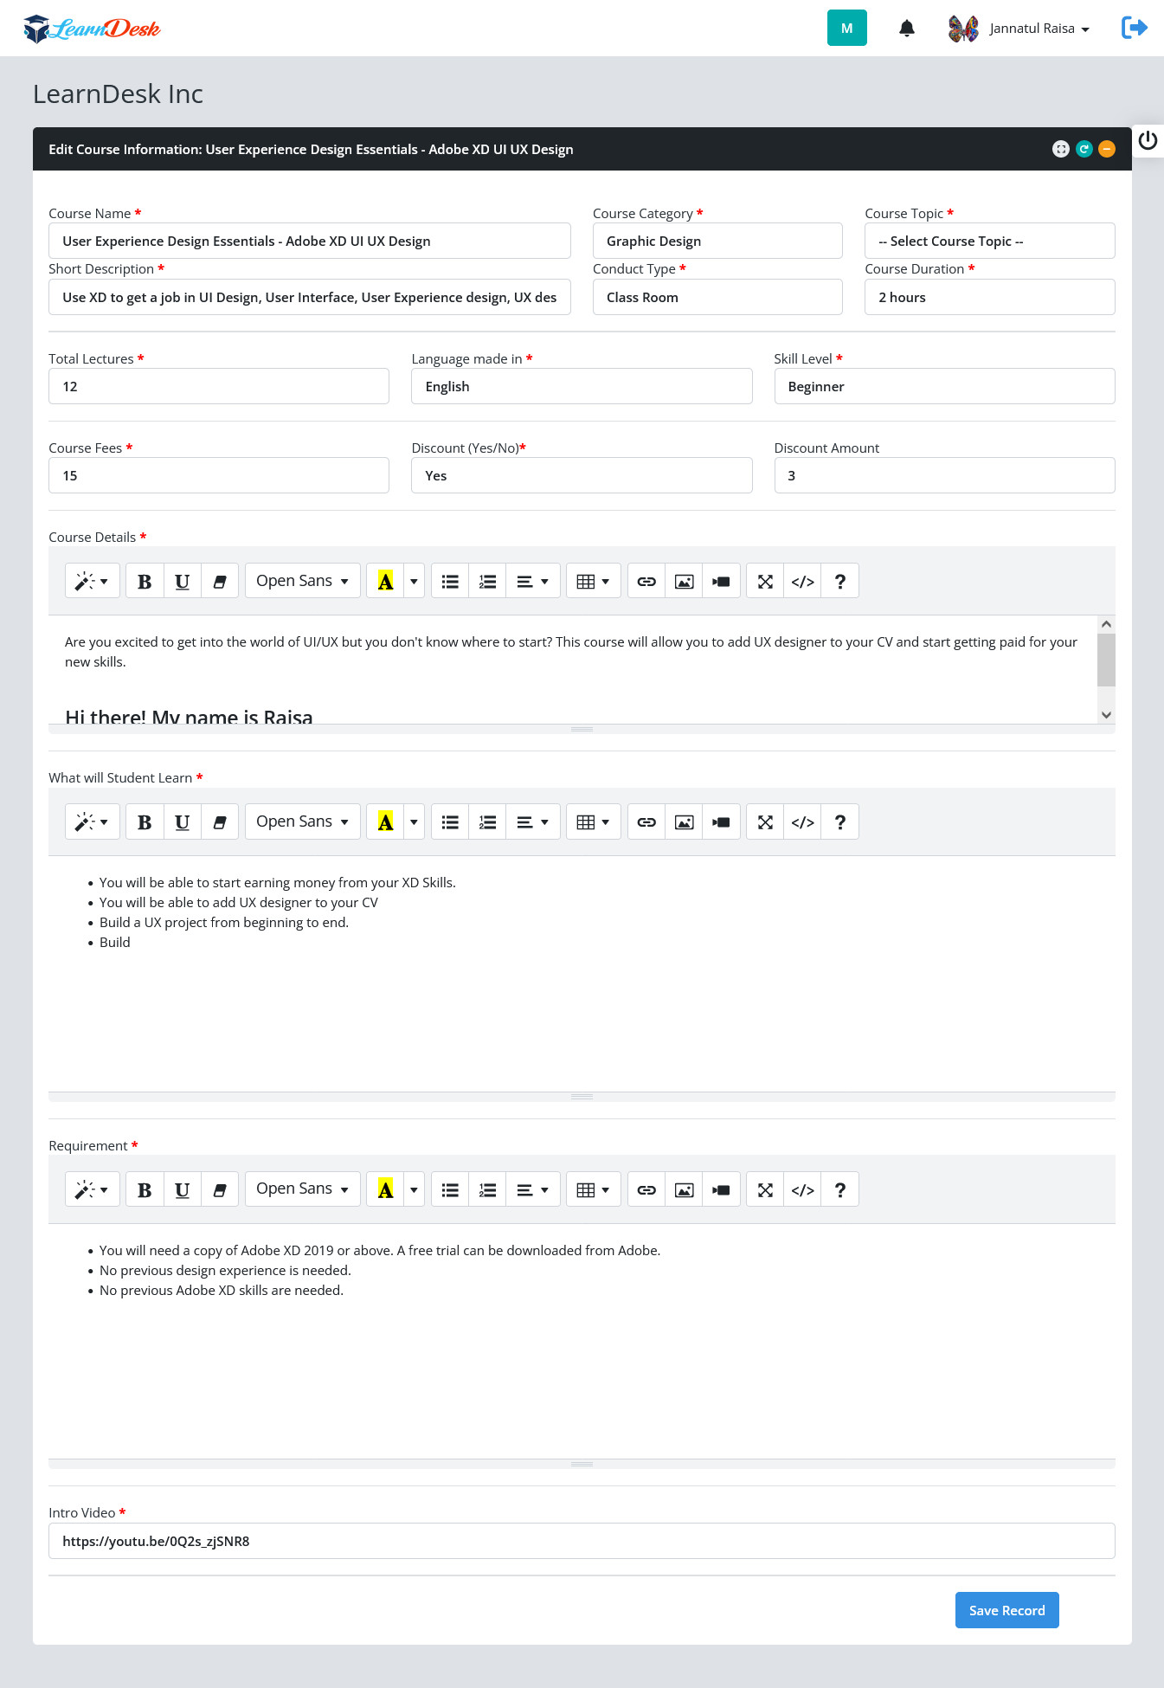Insert link in Course Details editor
Image resolution: width=1164 pixels, height=1688 pixels.
pos(646,582)
